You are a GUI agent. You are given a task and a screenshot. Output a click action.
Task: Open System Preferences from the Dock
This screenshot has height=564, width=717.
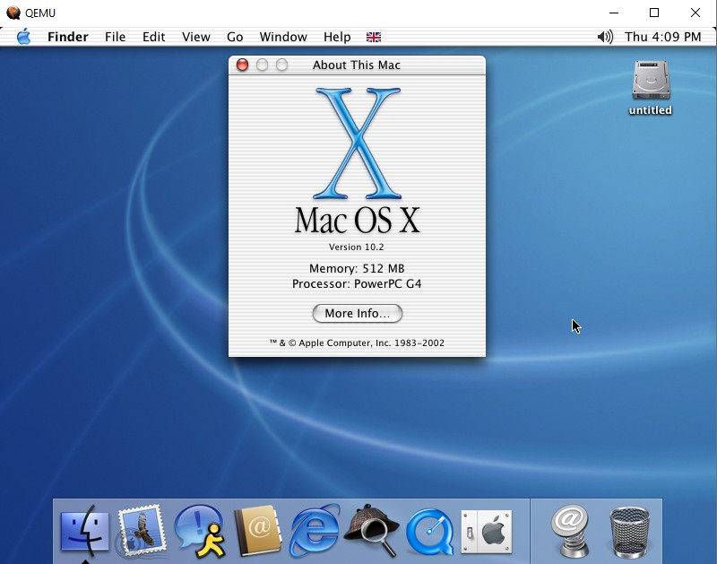pos(486,531)
